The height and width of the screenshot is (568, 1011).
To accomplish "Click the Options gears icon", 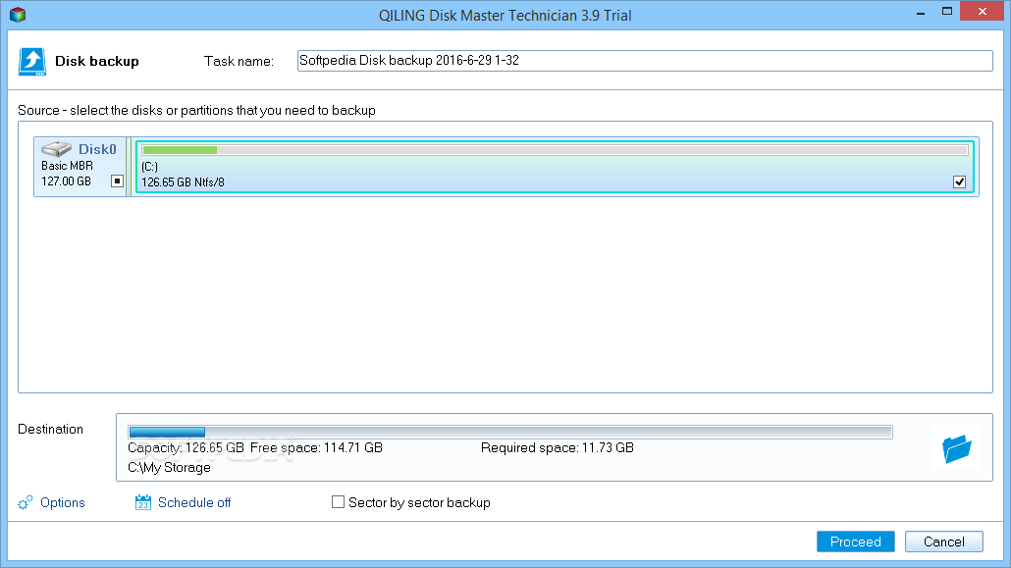I will point(26,503).
